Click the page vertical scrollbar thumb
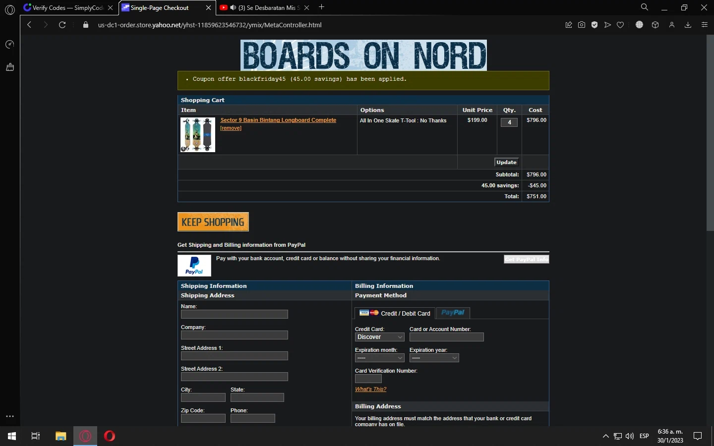 (x=710, y=133)
